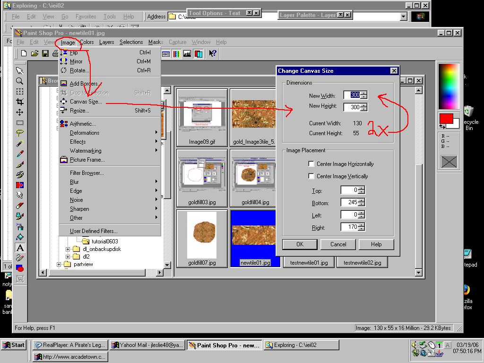The width and height of the screenshot is (484, 363).
Task: Expand the partview folder node
Action: tap(59, 264)
